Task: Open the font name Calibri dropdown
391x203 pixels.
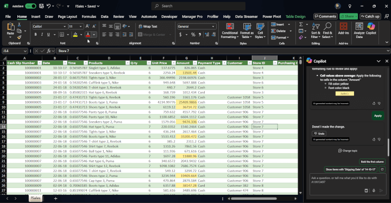Action: 65,27
